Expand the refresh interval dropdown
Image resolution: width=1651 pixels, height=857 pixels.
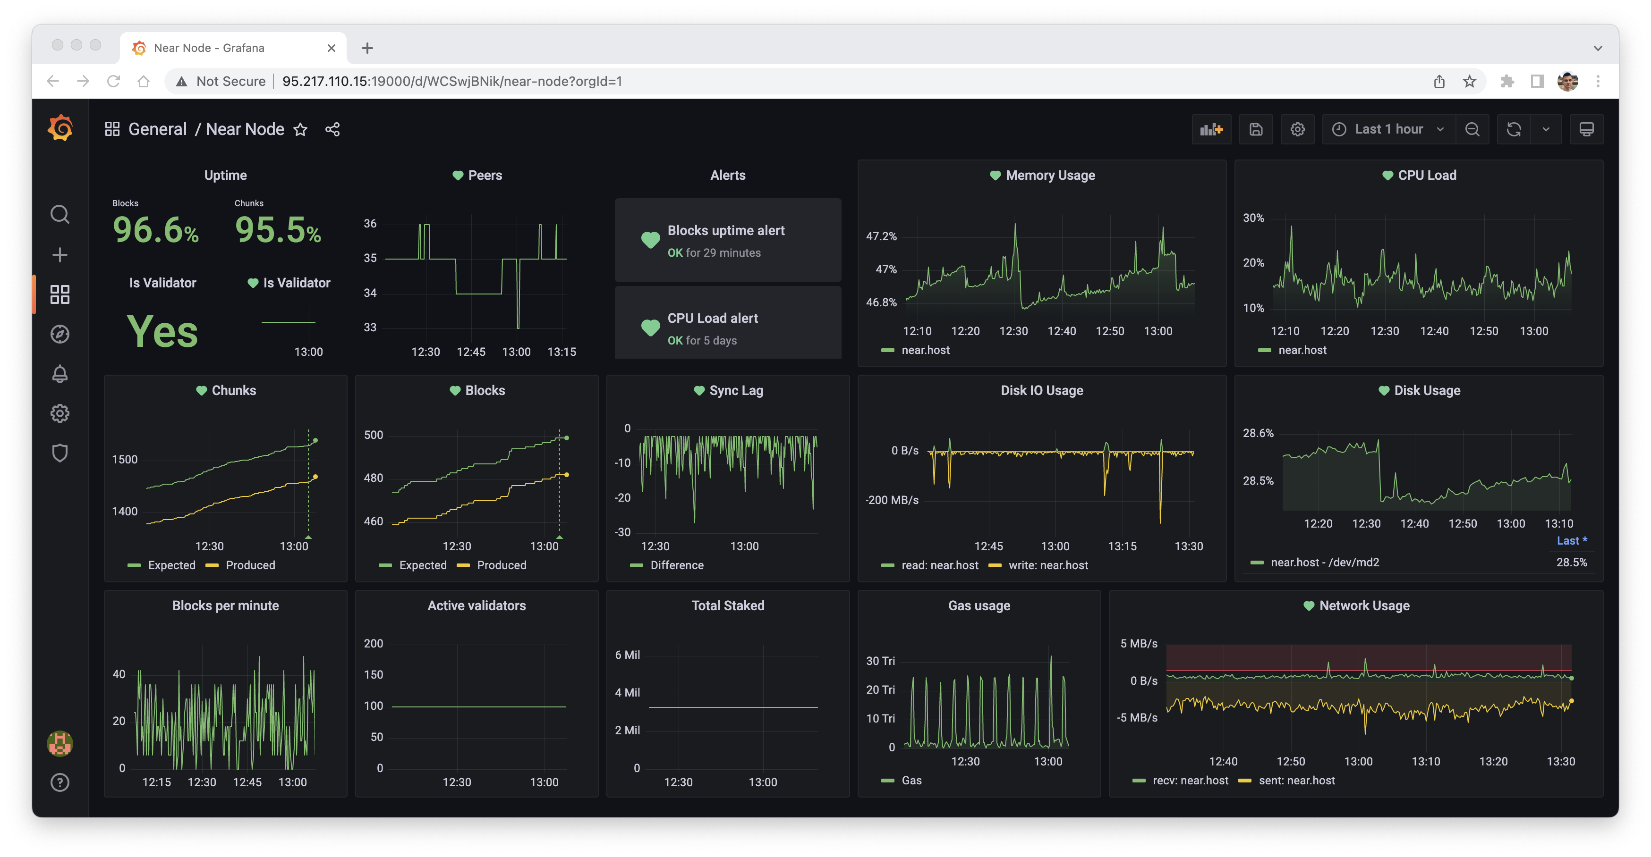(x=1546, y=129)
